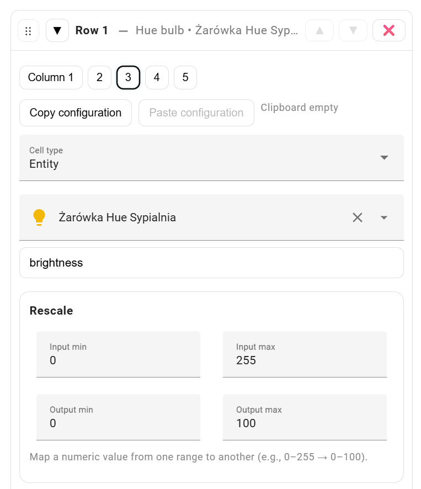421x489 pixels.
Task: Click the drag handle for Row 1
Action: (29, 31)
